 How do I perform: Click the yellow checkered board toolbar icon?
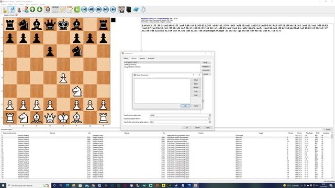pos(63,9)
